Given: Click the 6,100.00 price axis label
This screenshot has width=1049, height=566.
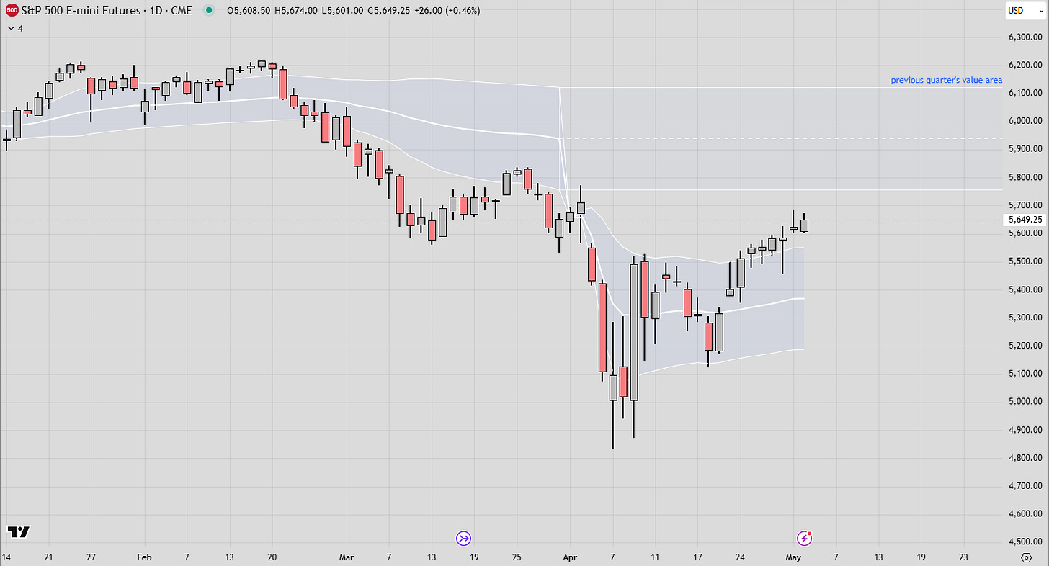Looking at the screenshot, I should (1025, 93).
